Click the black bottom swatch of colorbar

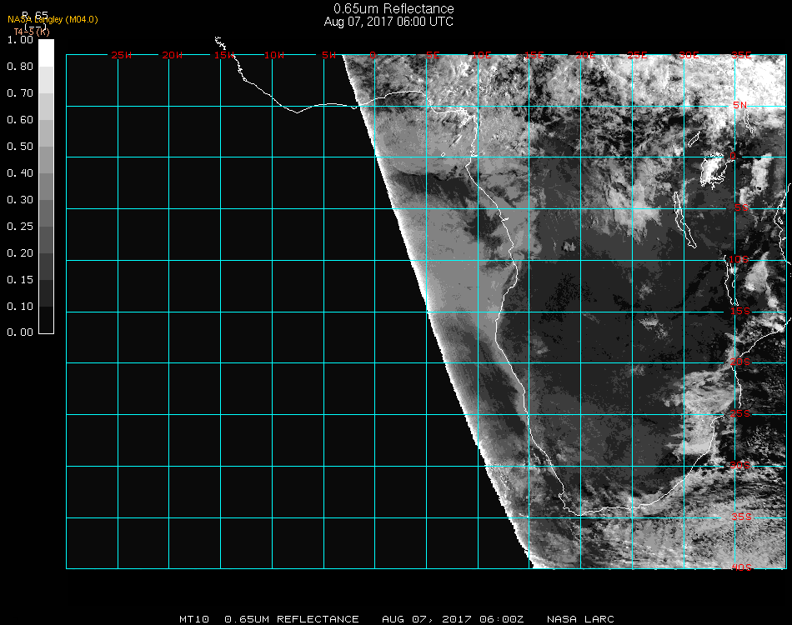click(46, 319)
